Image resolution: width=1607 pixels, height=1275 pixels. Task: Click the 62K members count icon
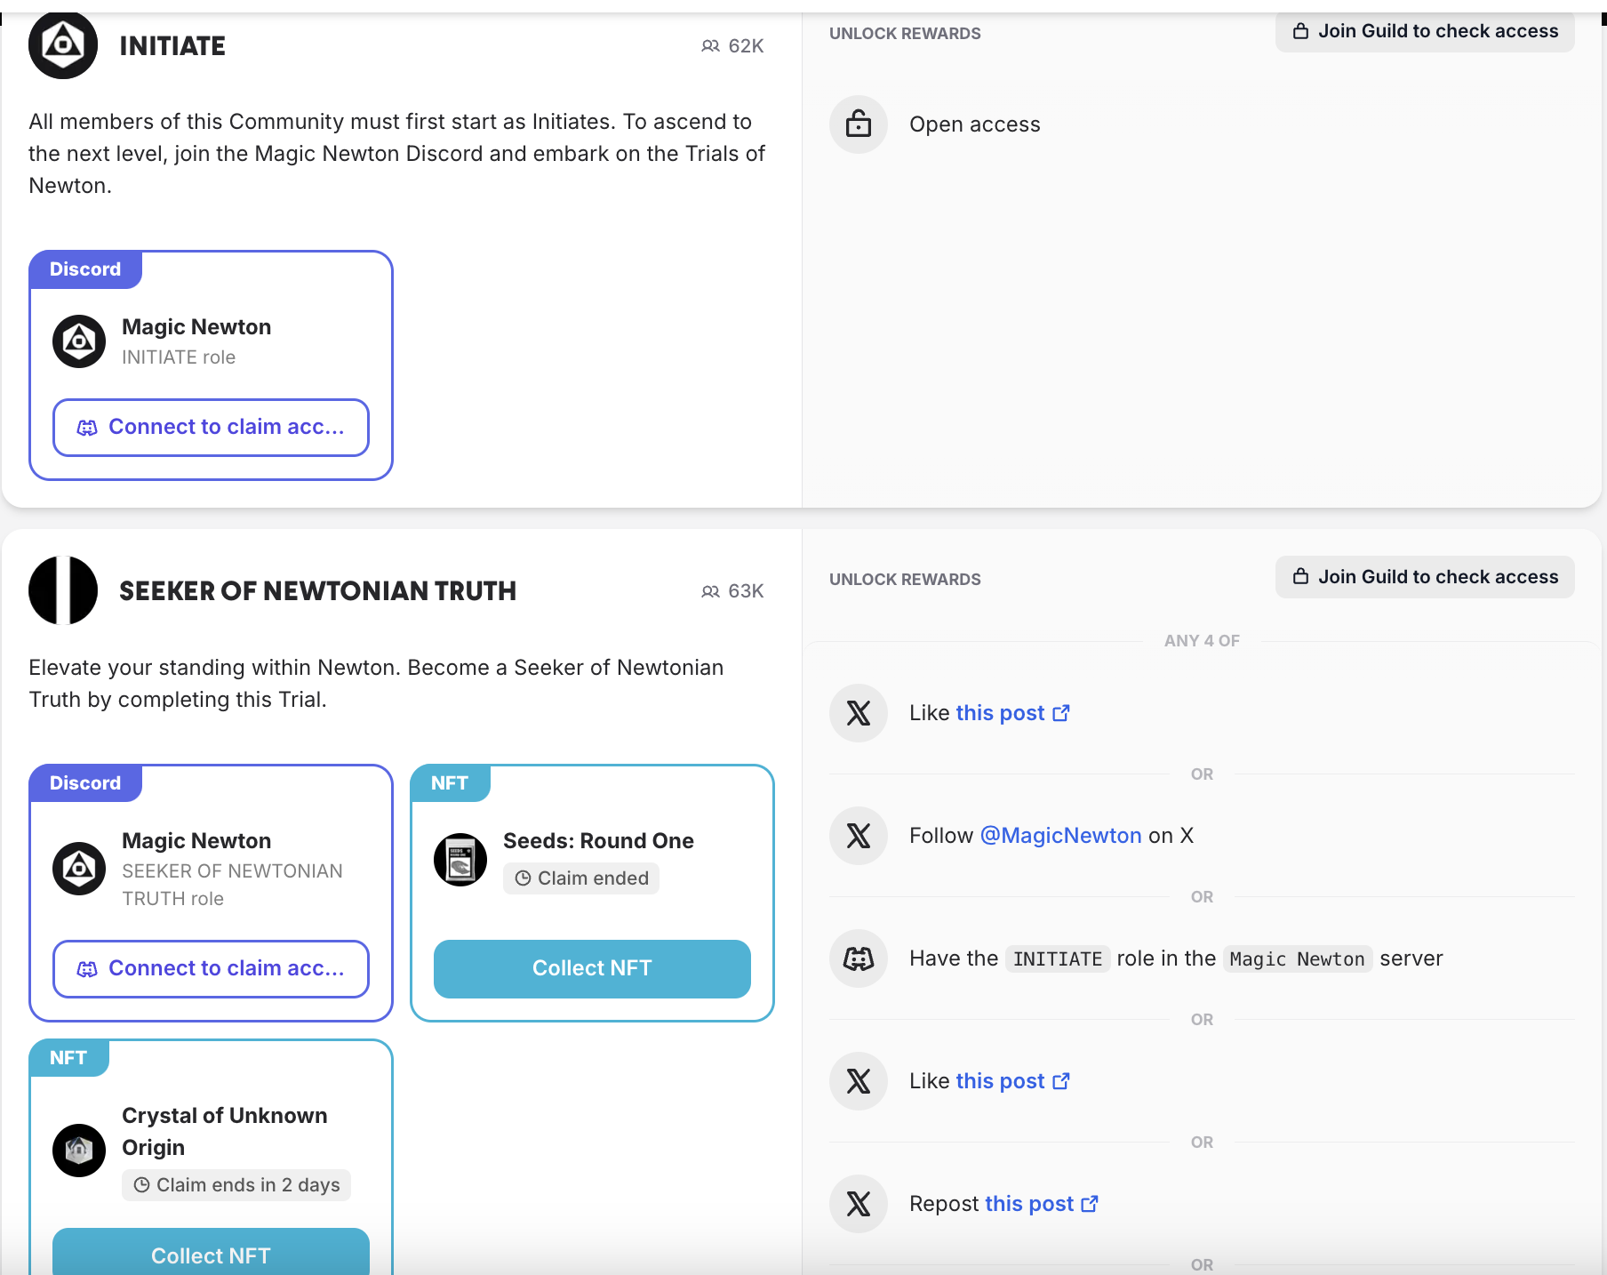click(x=710, y=46)
